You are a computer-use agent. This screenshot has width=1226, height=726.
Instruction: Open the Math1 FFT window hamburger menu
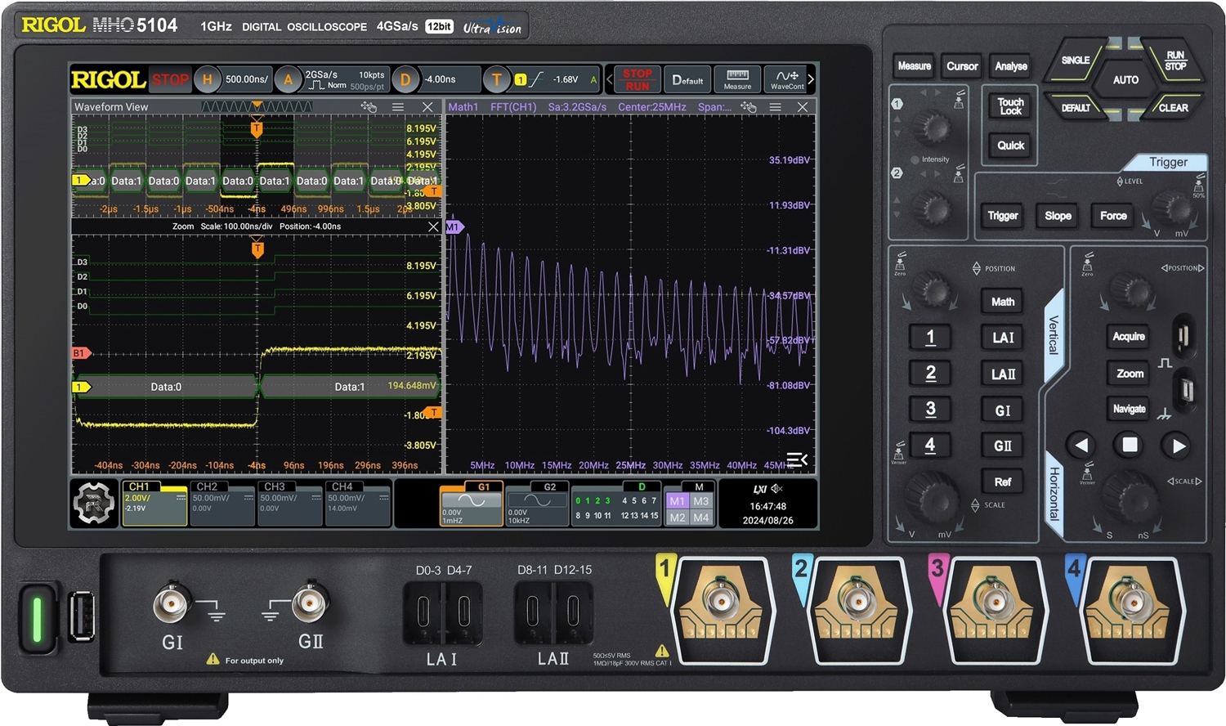point(776,107)
